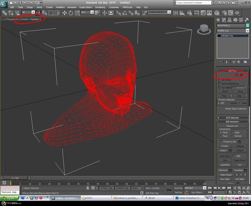Click the MSmooth button
This screenshot has height=206, width=251.
pyautogui.click(x=223, y=170)
